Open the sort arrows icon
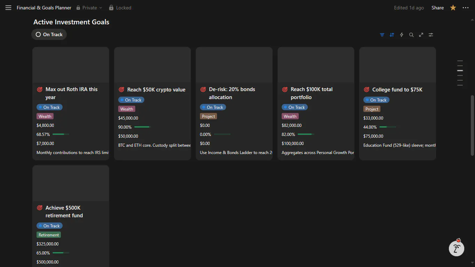 pos(392,35)
